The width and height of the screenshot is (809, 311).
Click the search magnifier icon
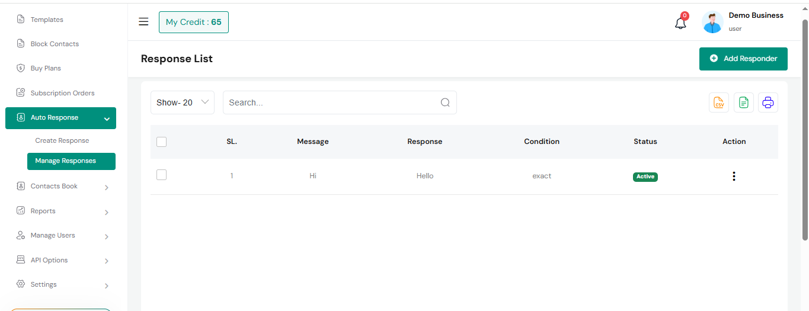[445, 102]
